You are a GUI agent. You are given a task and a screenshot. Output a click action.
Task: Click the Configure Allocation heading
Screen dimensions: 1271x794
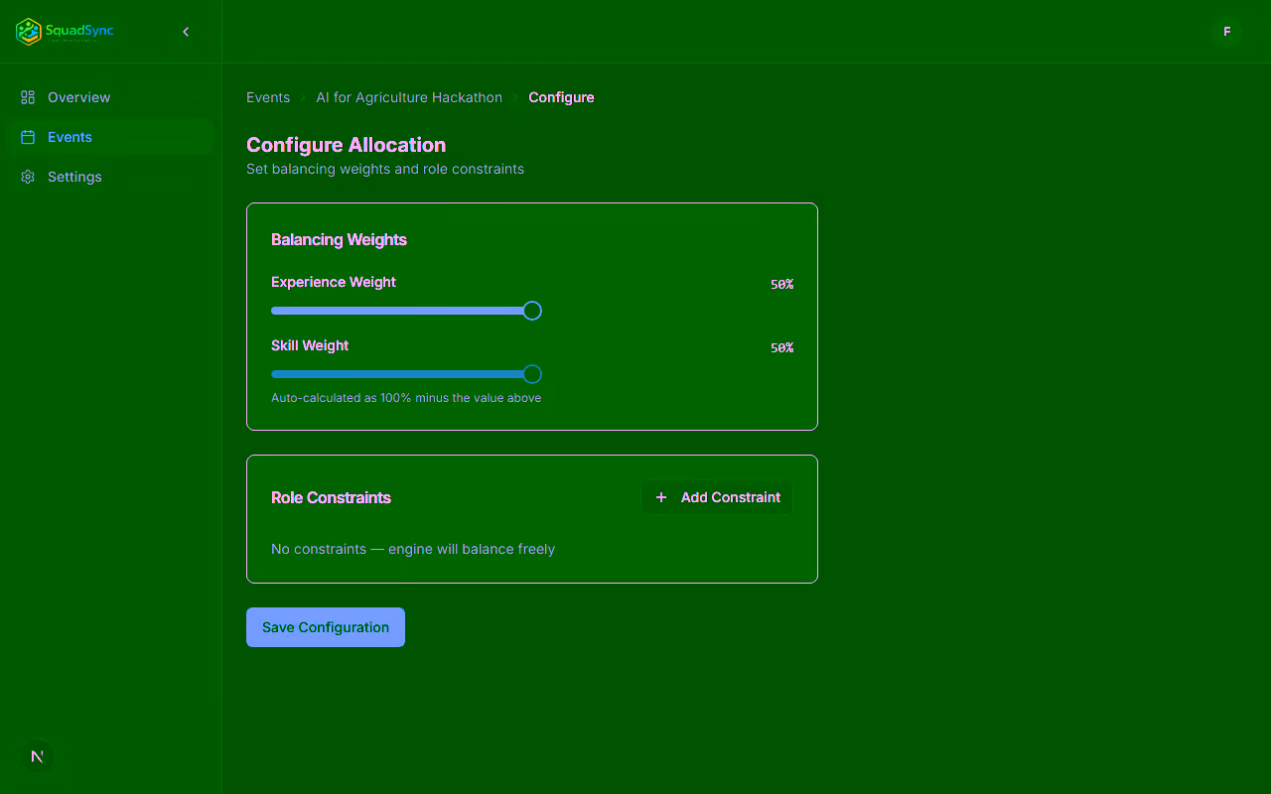346,145
